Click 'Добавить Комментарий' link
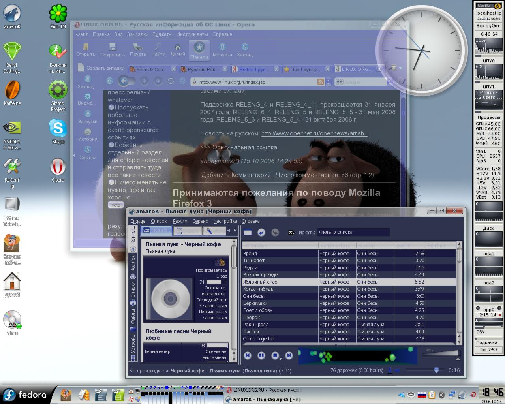This screenshot has width=505, height=404. 236,175
